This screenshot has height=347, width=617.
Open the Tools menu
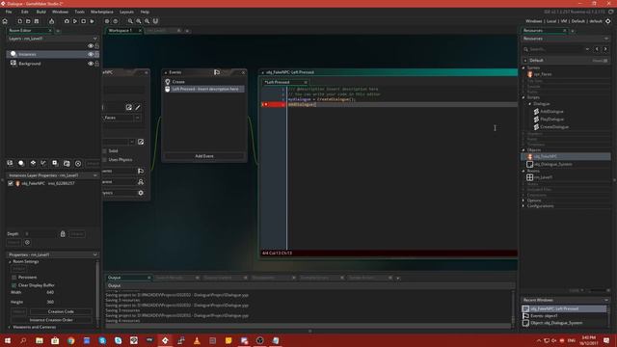(x=79, y=12)
